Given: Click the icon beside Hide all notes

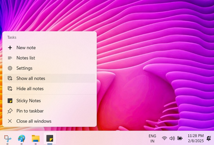Looking at the screenshot, I should coord(10,89).
